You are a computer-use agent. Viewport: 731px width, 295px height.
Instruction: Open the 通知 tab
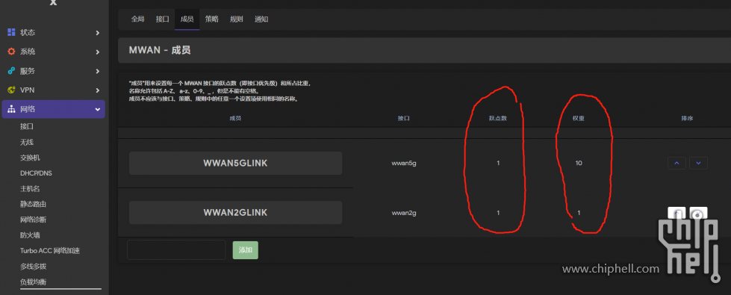click(x=261, y=19)
